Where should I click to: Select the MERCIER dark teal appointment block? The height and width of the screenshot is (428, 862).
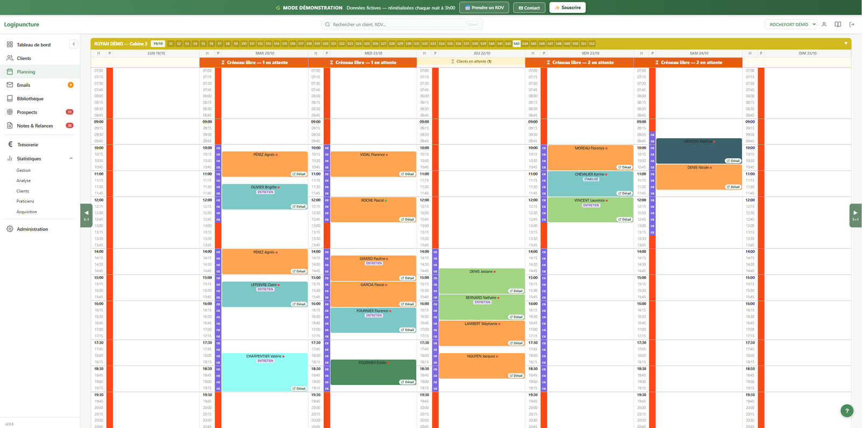point(699,151)
